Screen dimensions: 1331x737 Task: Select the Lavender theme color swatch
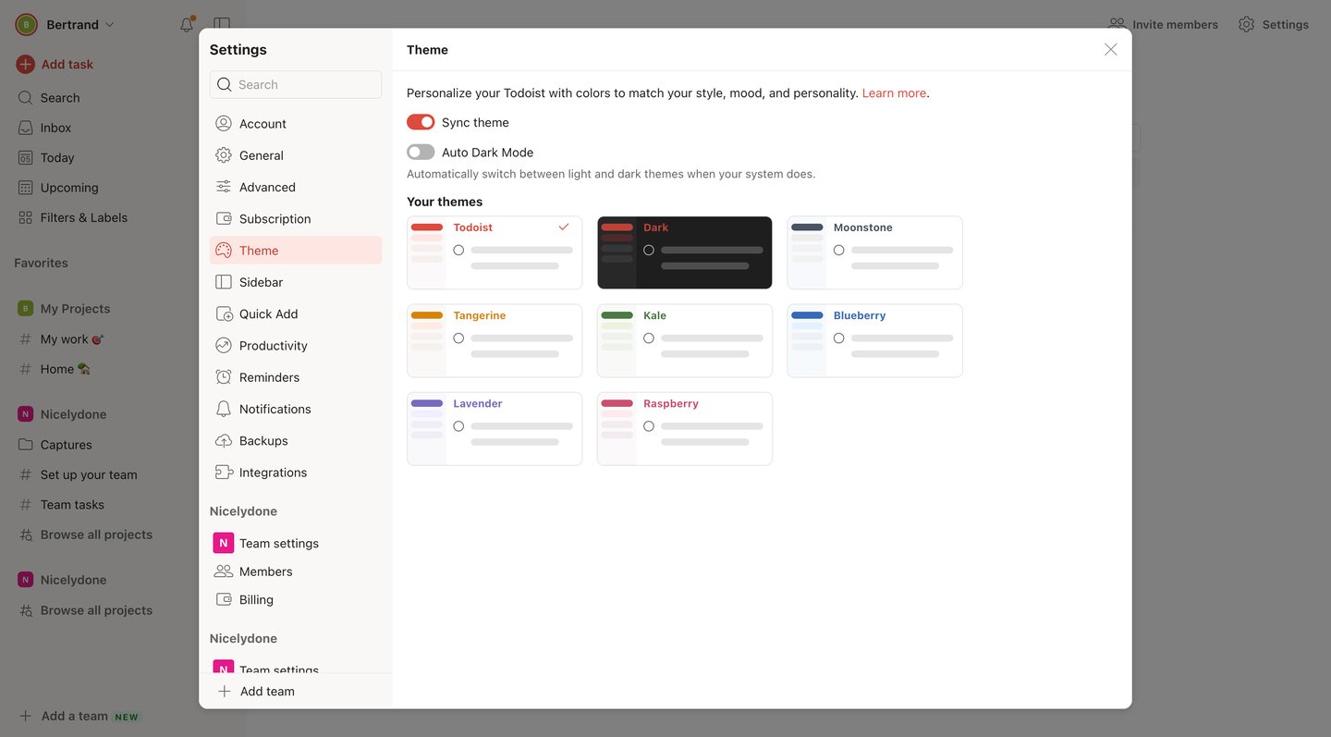click(x=426, y=404)
